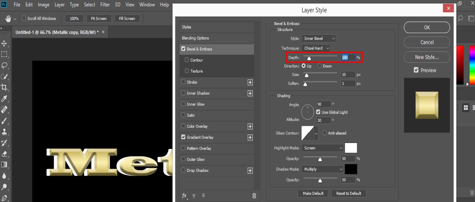Select the Eyedropper tool
This screenshot has height=202, width=475.
[x=4, y=99]
